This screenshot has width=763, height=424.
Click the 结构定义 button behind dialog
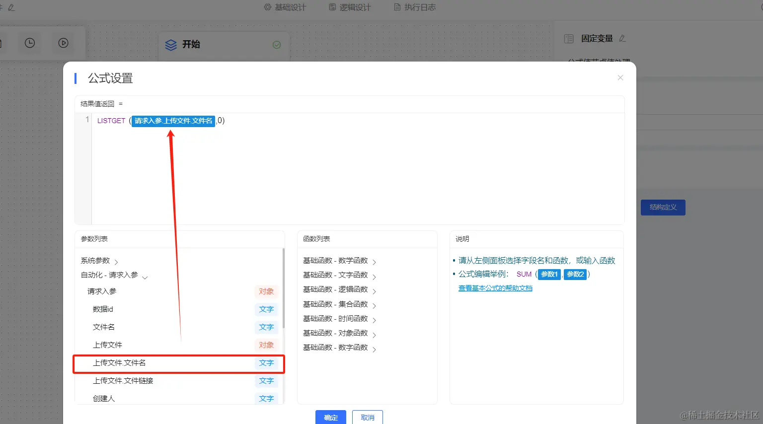663,207
